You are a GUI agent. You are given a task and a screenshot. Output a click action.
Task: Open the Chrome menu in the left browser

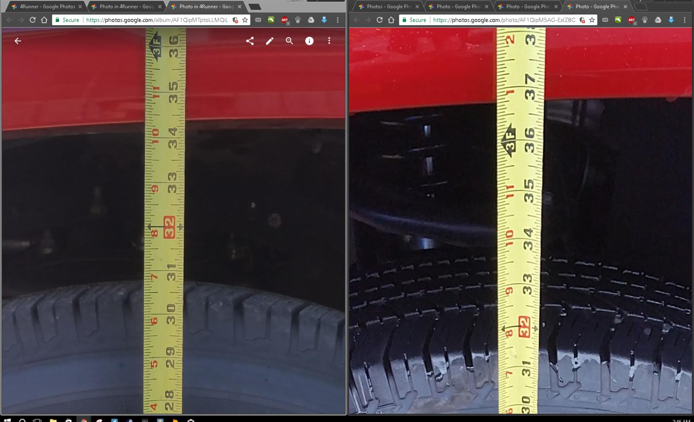point(338,20)
